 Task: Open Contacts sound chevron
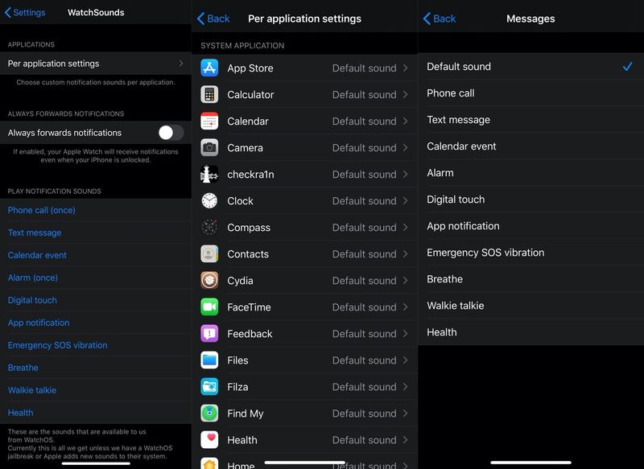point(406,254)
